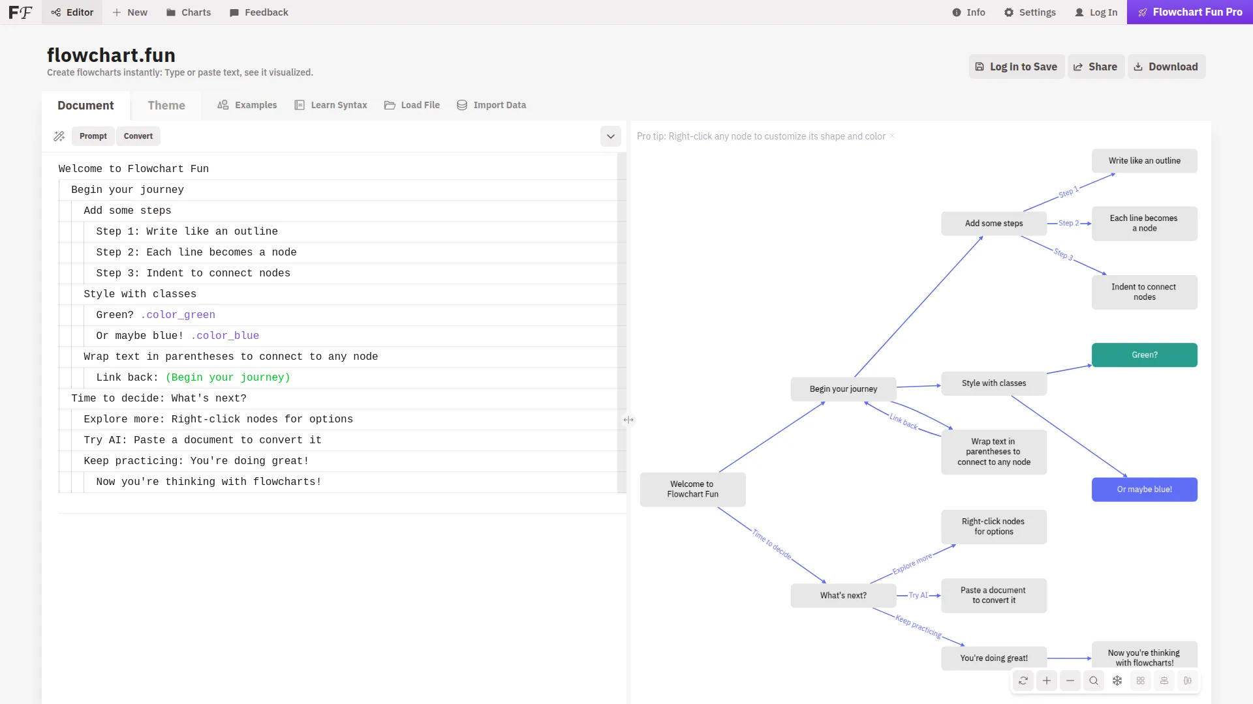Click Log In to Save

[x=1016, y=66]
